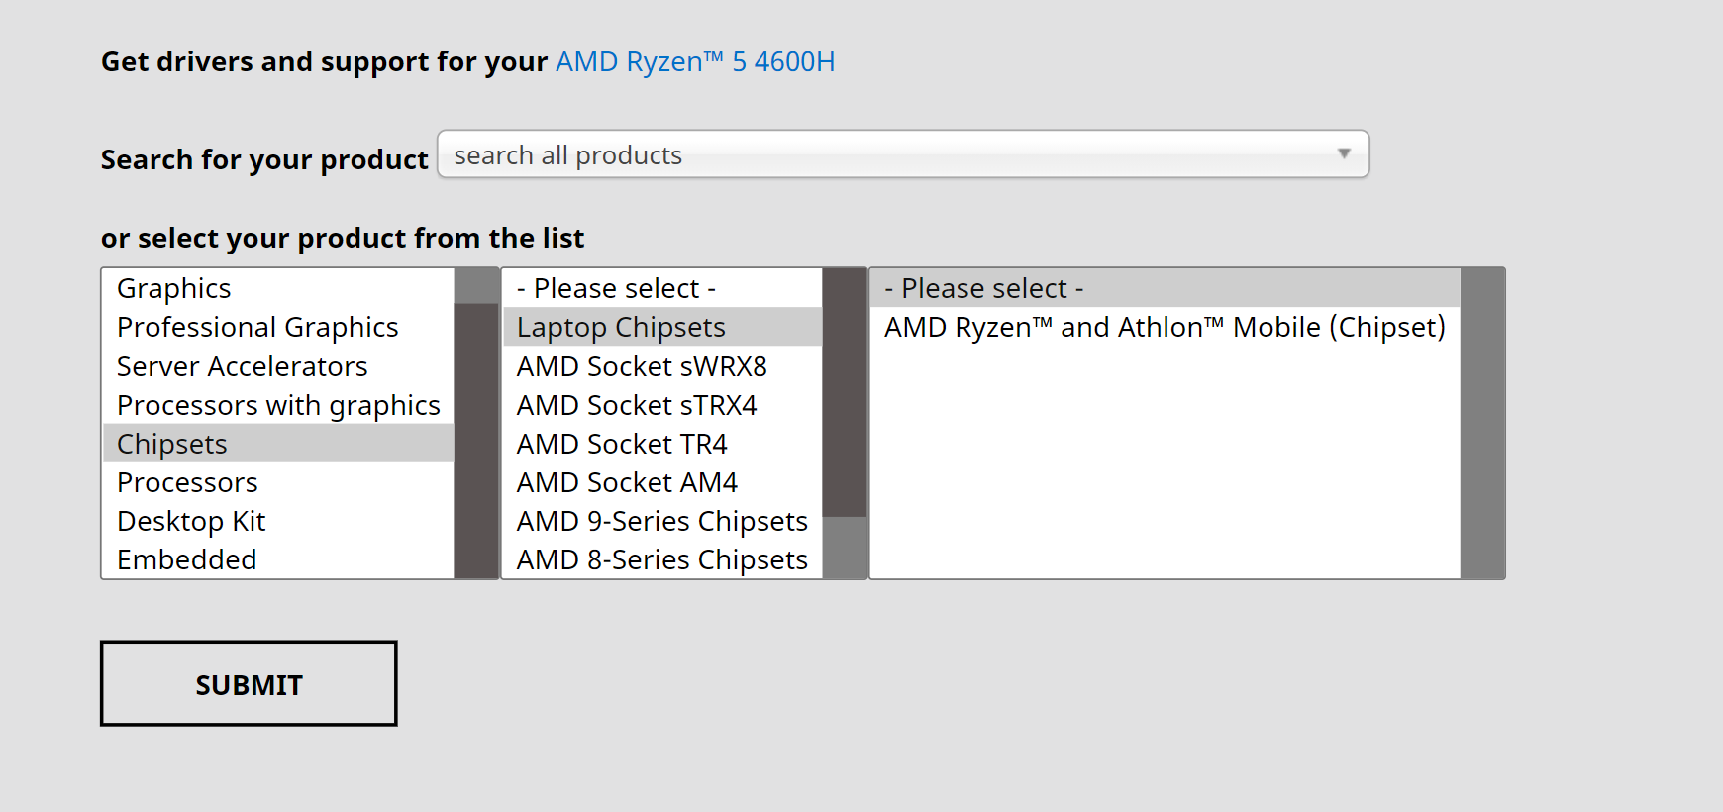The width and height of the screenshot is (1723, 812).
Task: Choose AMD Socket sTRX4
Action: click(662, 405)
